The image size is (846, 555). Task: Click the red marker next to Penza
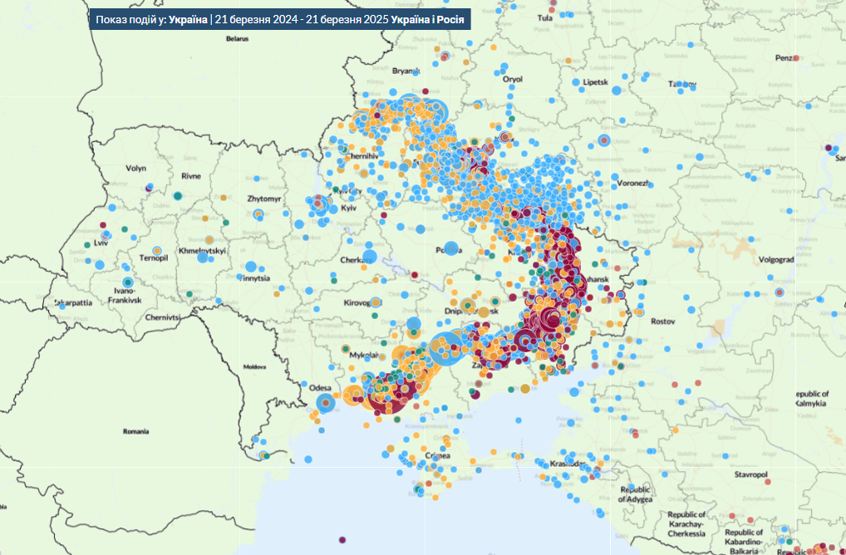[x=797, y=57]
